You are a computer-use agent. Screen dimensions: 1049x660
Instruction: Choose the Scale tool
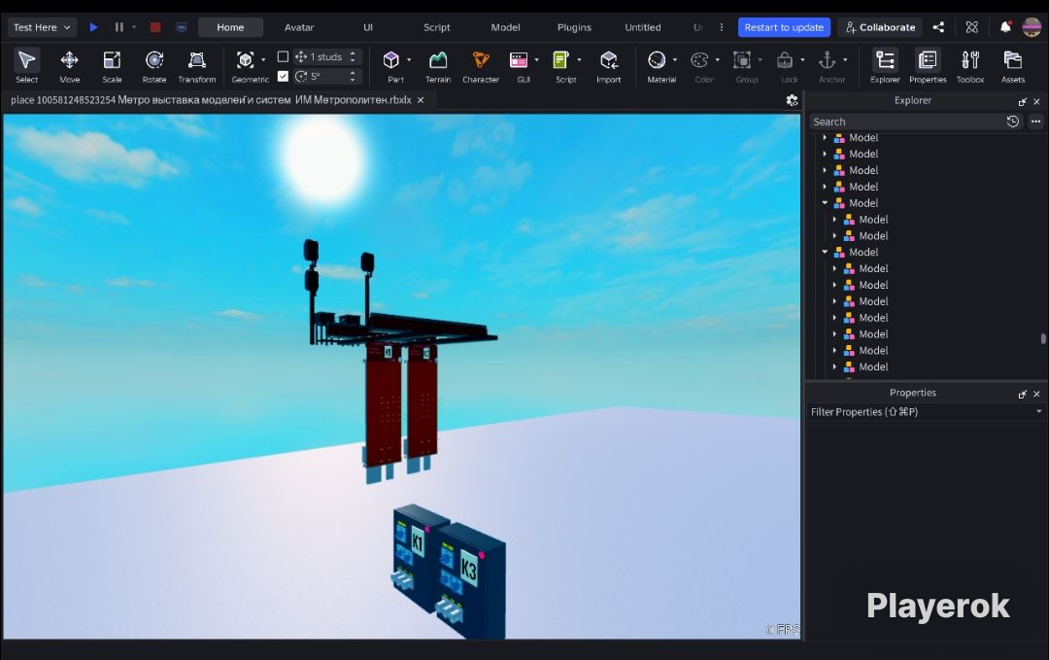point(112,65)
